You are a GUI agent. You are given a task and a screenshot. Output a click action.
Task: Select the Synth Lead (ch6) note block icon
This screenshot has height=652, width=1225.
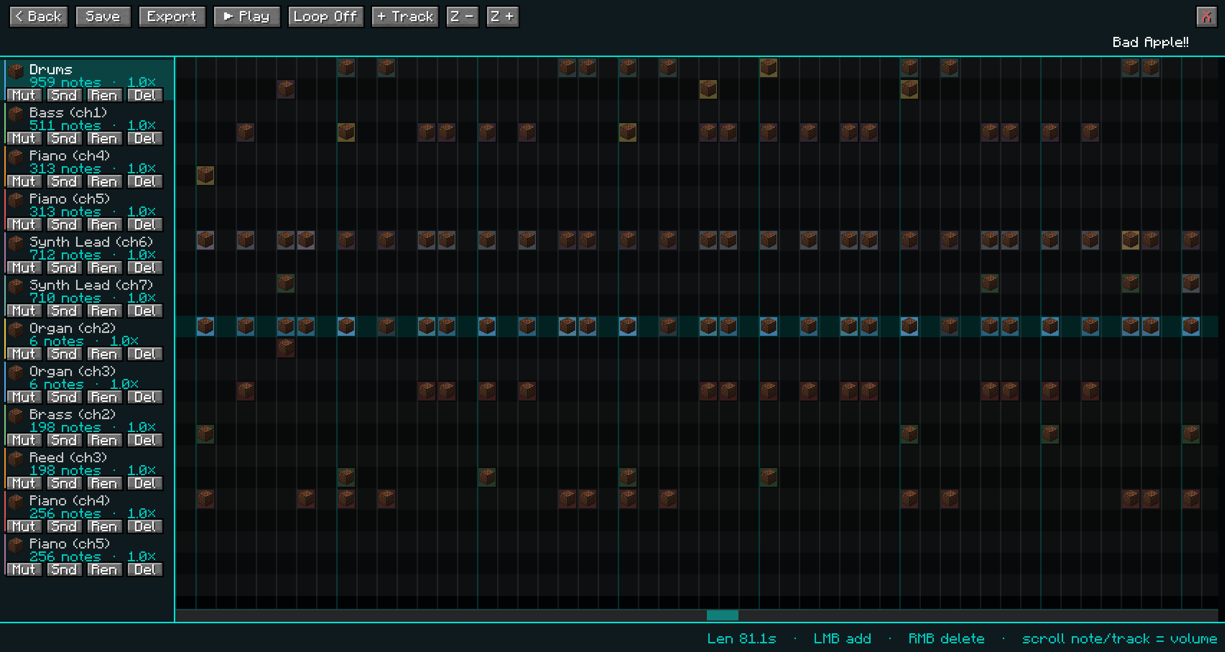(16, 243)
